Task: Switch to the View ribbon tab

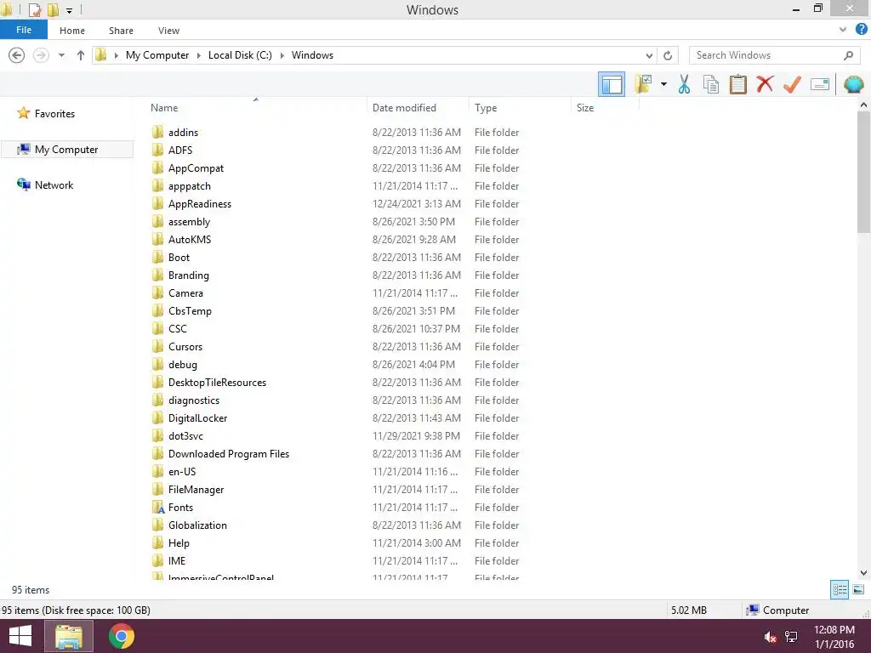Action: tap(168, 31)
